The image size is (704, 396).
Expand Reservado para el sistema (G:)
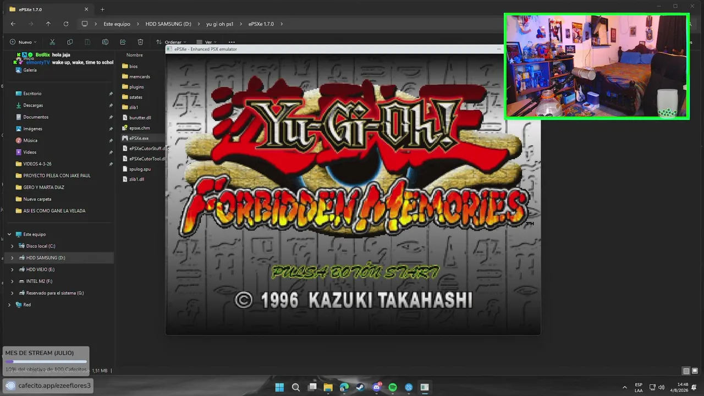(12, 293)
